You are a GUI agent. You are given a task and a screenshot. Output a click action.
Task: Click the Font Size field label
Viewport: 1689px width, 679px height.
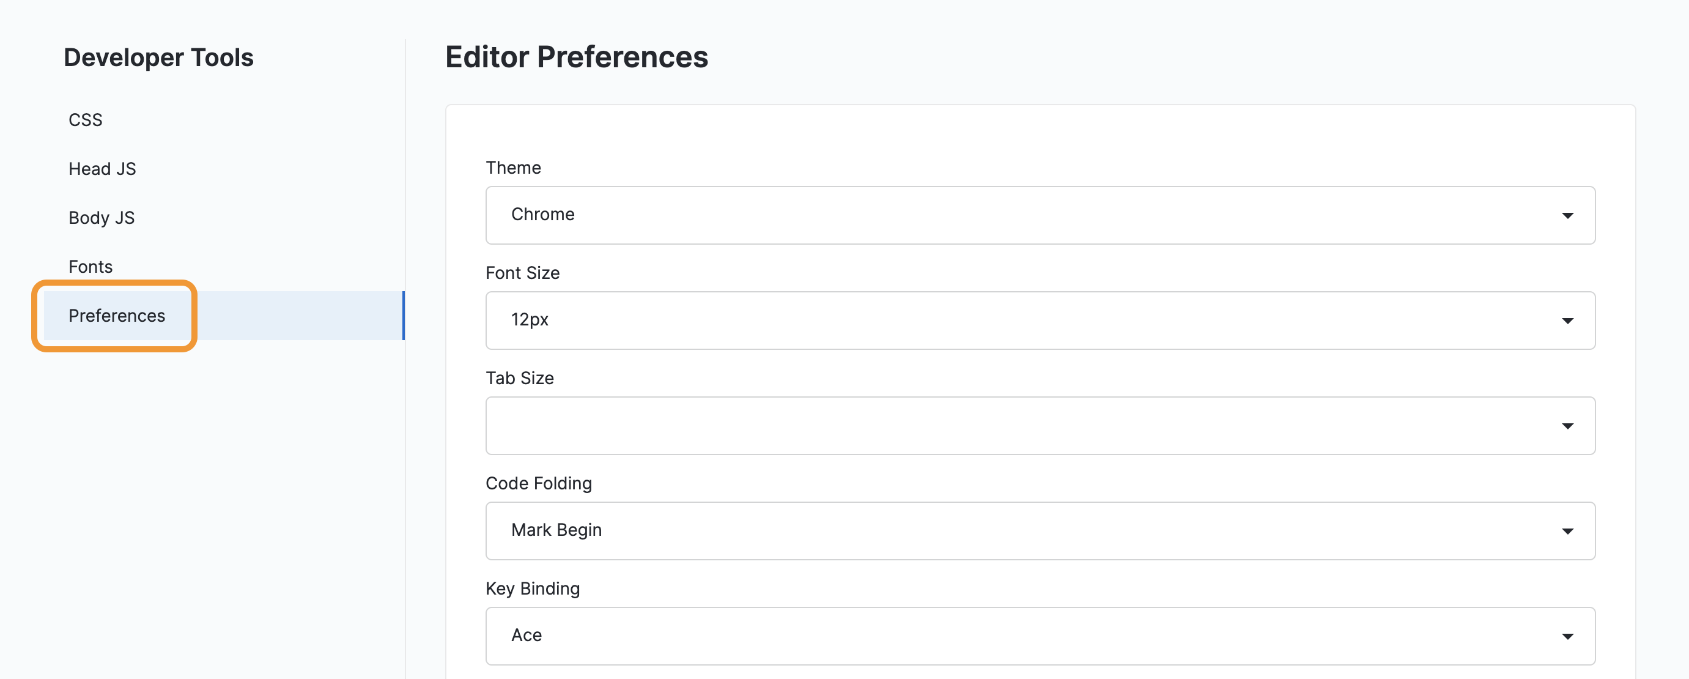(x=523, y=273)
